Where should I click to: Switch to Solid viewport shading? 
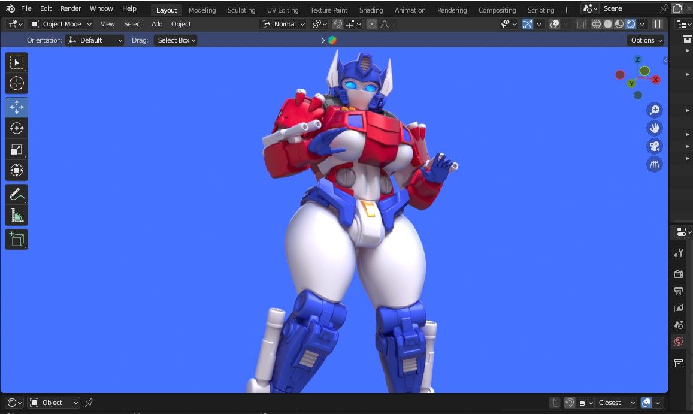608,24
